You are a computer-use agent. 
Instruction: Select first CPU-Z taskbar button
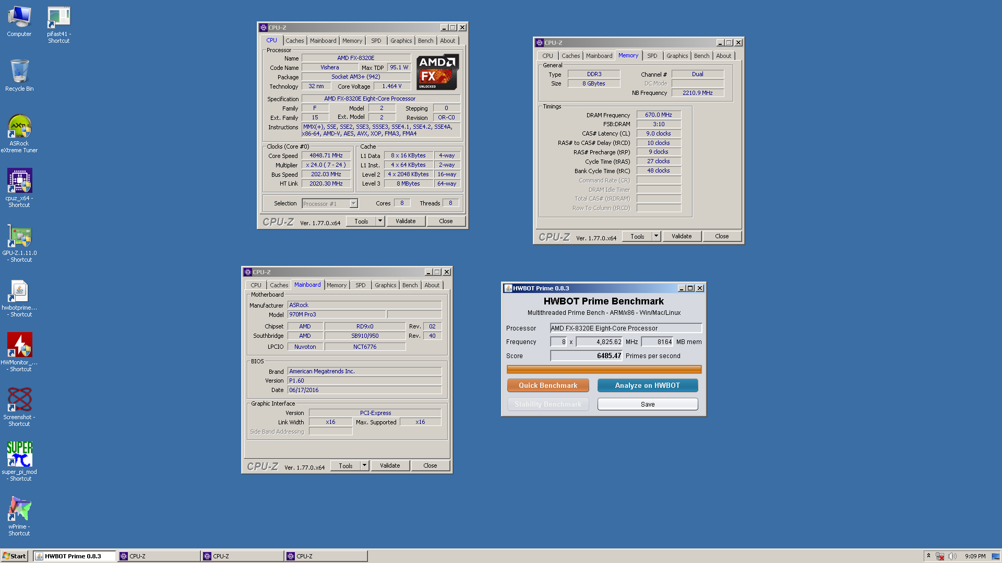click(159, 556)
